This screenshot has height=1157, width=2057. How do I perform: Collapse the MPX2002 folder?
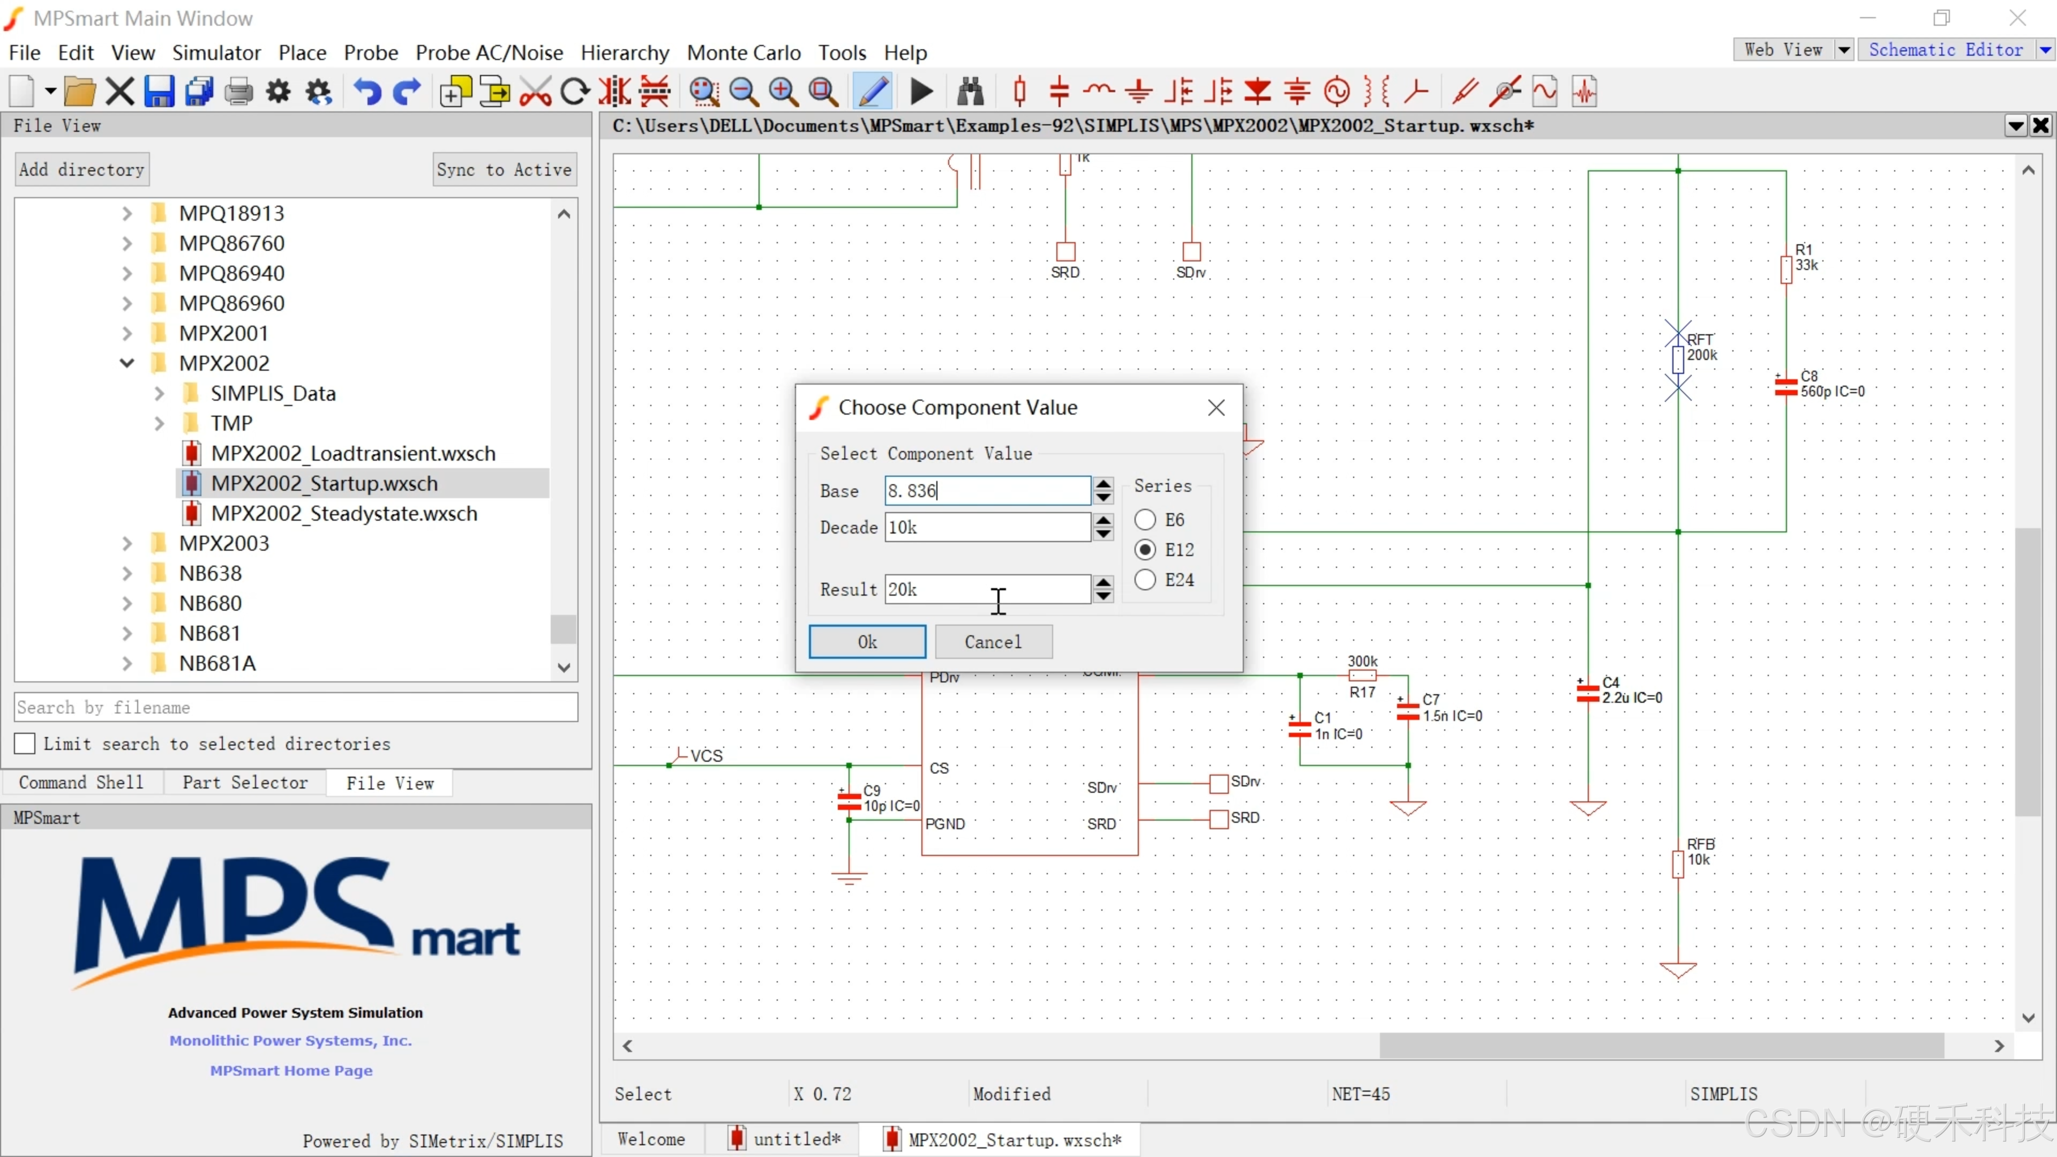click(x=127, y=363)
